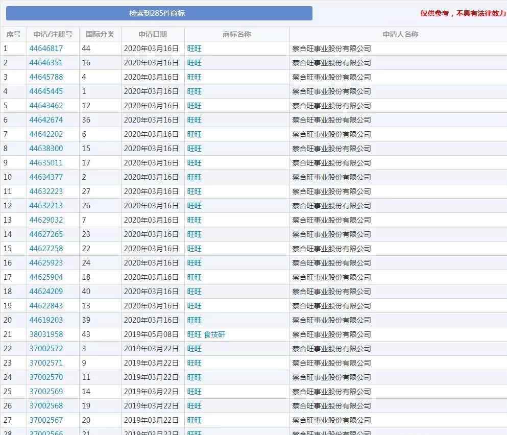This screenshot has width=507, height=435.
Task: Click the 国际分类 column header
Action: click(100, 34)
